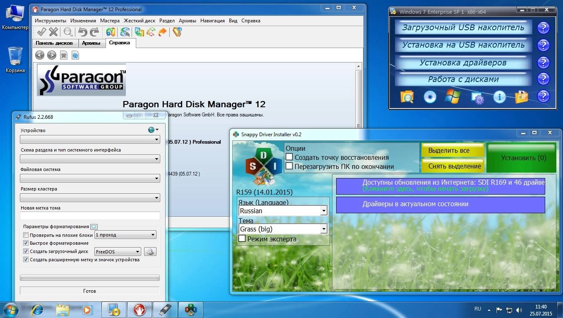563x318 pixels.
Task: Click the green Установить (0) button
Action: (521, 158)
